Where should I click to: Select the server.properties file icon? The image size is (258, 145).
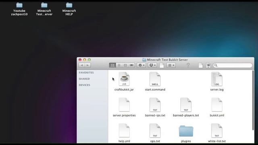[124, 105]
